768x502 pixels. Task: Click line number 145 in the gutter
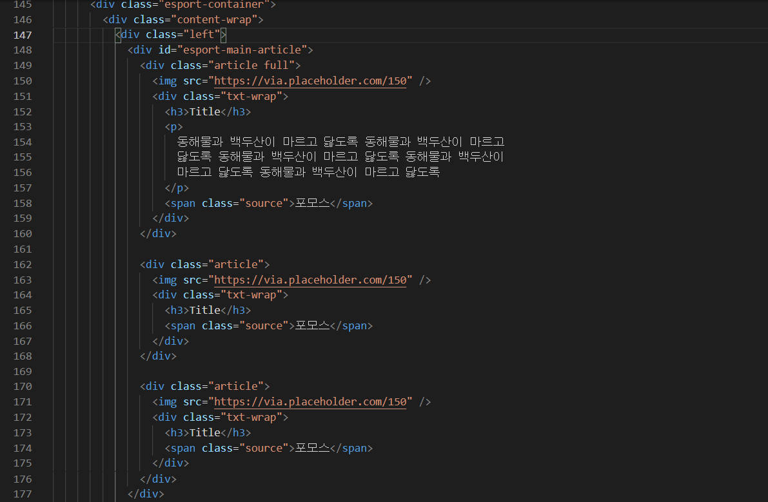(23, 5)
